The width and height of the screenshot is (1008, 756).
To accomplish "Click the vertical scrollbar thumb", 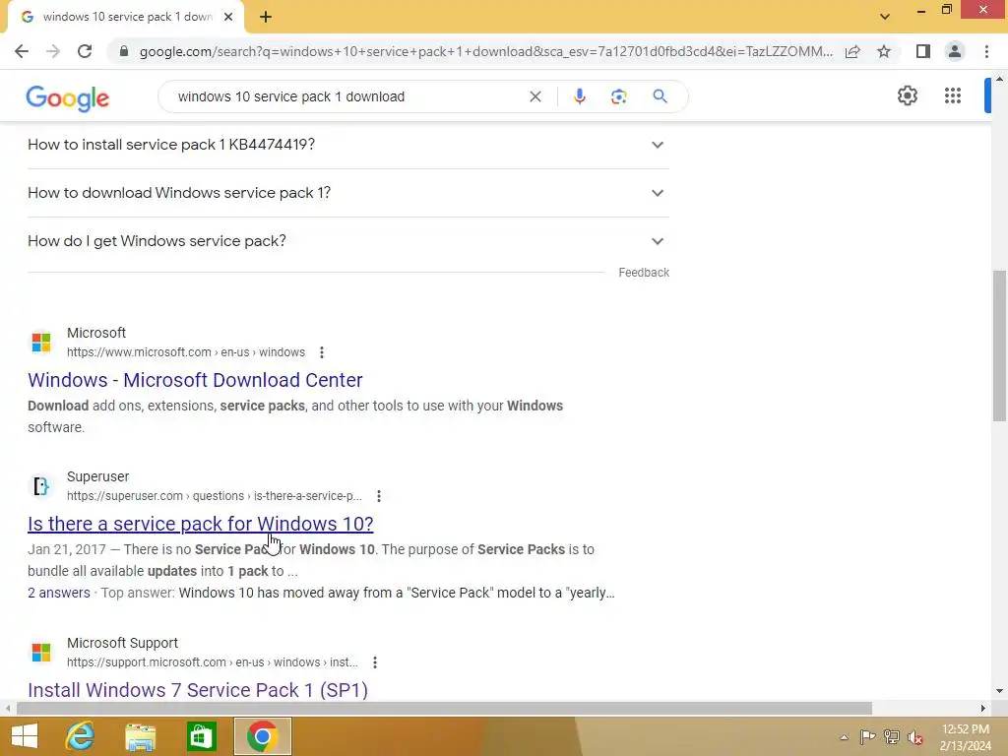I will [x=999, y=346].
